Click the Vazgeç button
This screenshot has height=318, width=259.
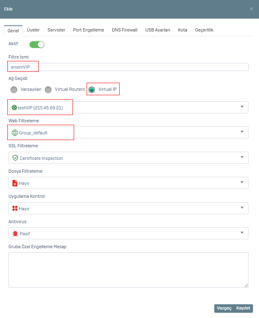[x=224, y=308]
